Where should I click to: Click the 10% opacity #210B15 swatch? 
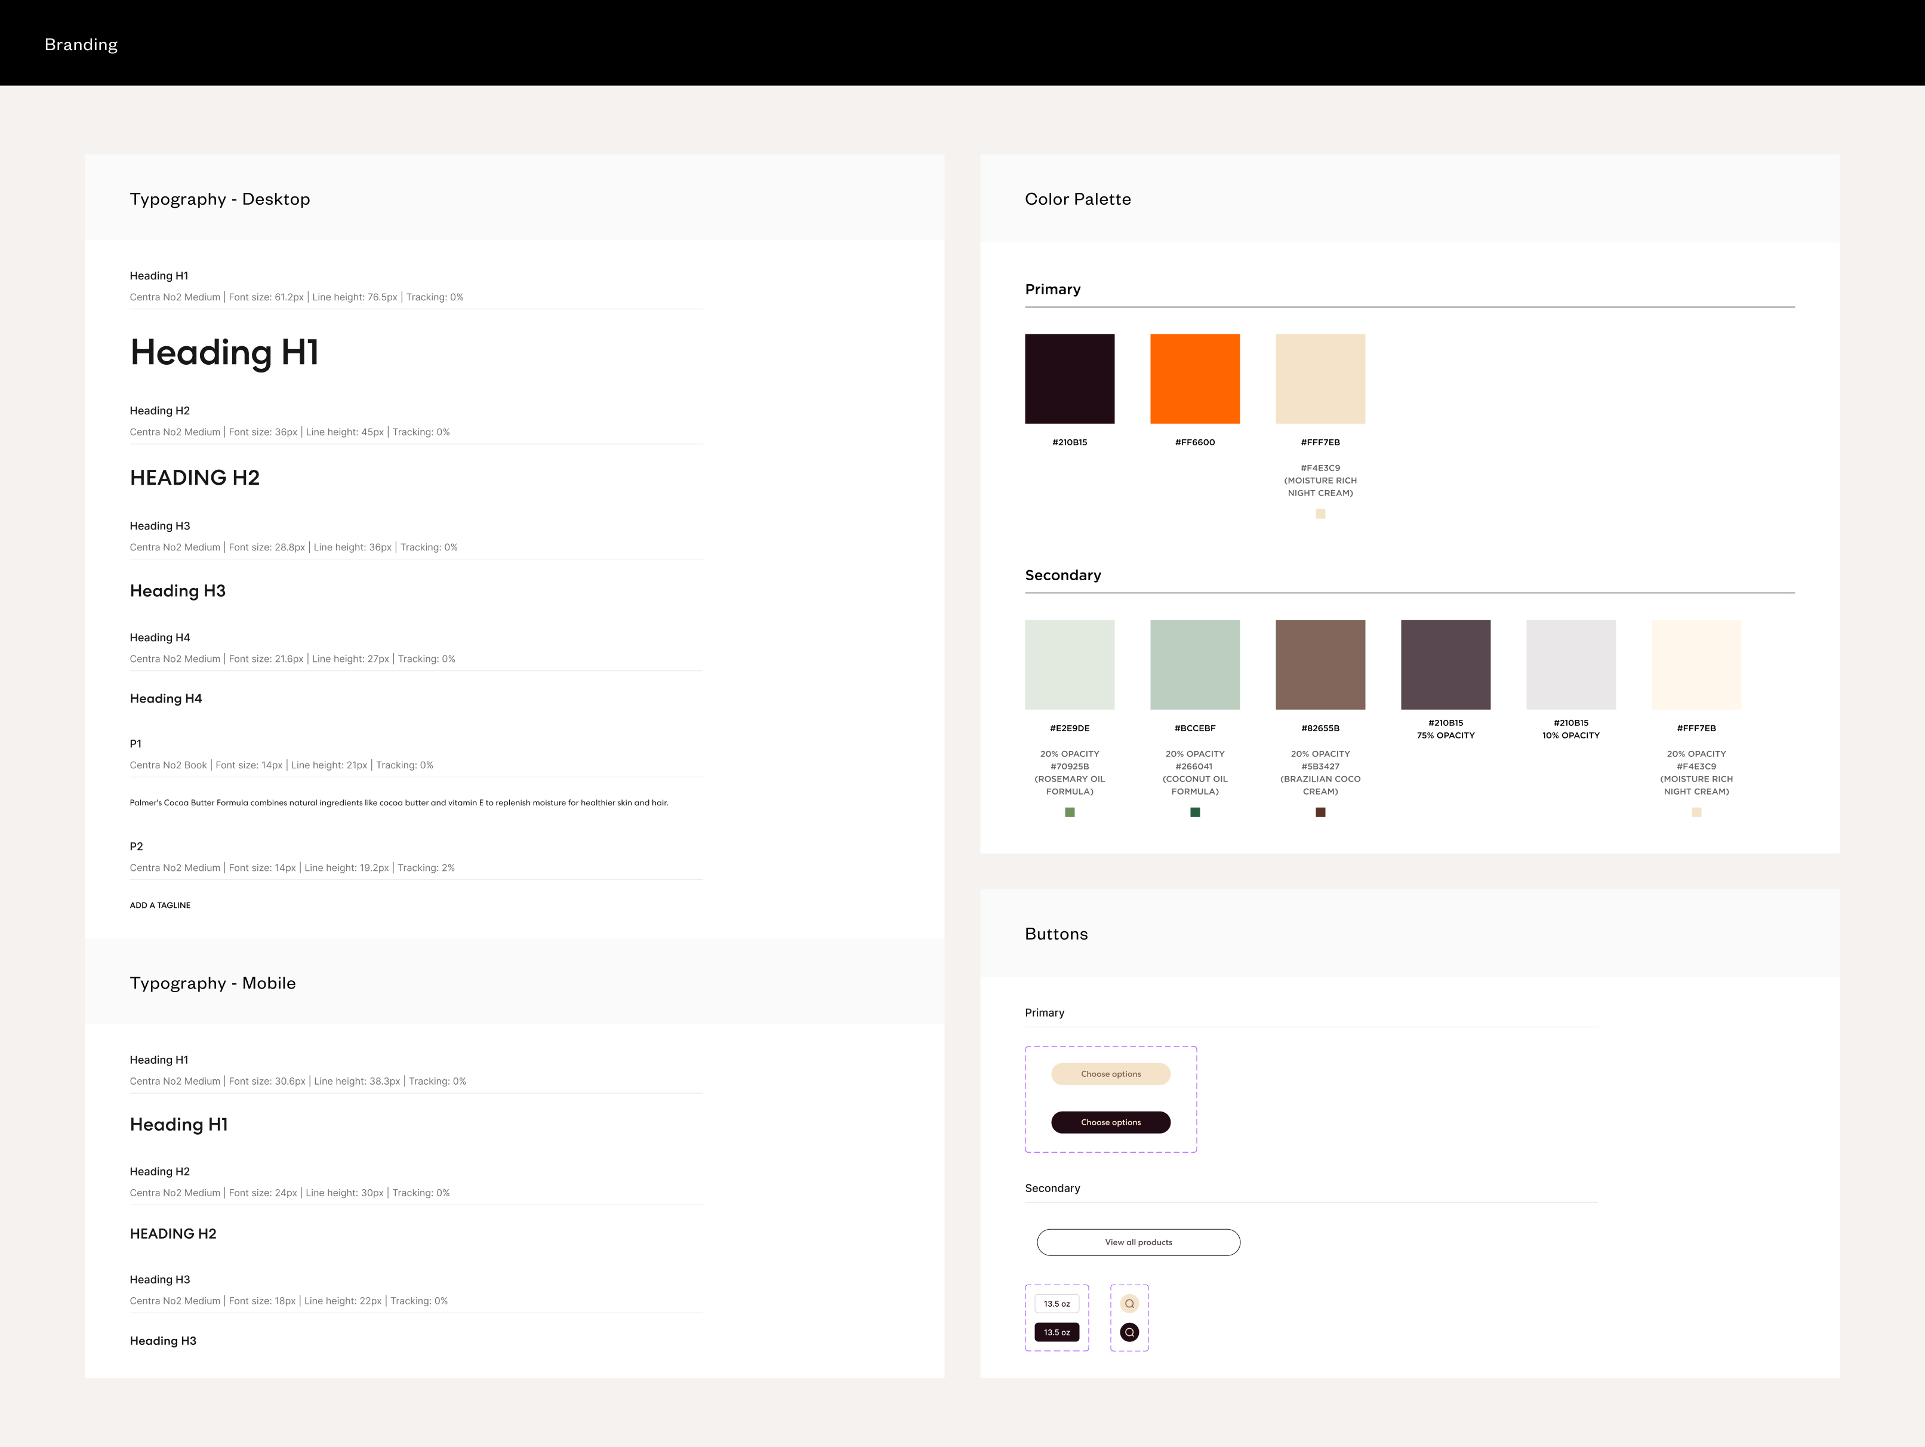(x=1571, y=665)
